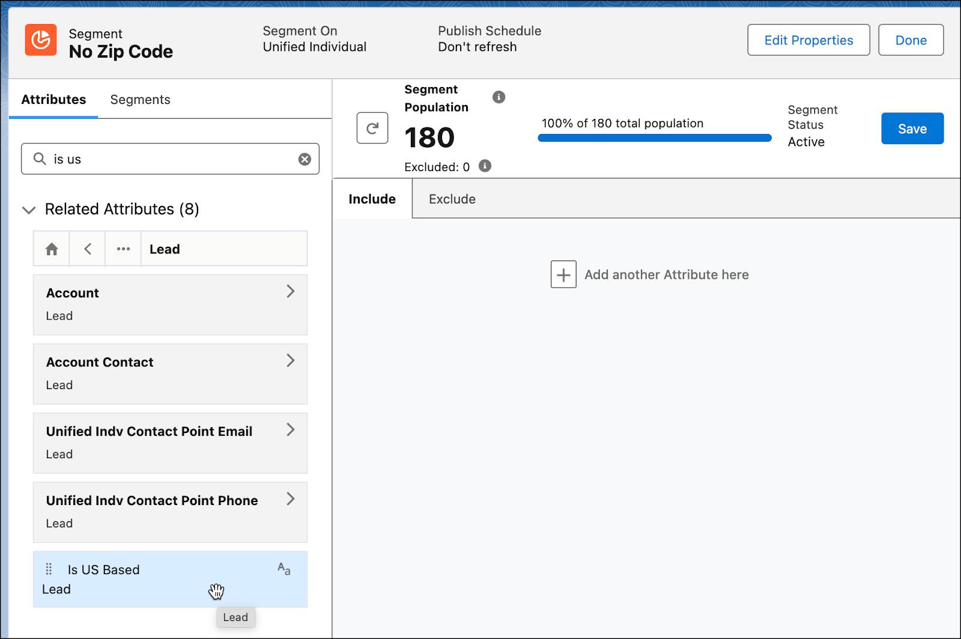
Task: Navigate back in attribute breadcrumb
Action: coord(88,249)
